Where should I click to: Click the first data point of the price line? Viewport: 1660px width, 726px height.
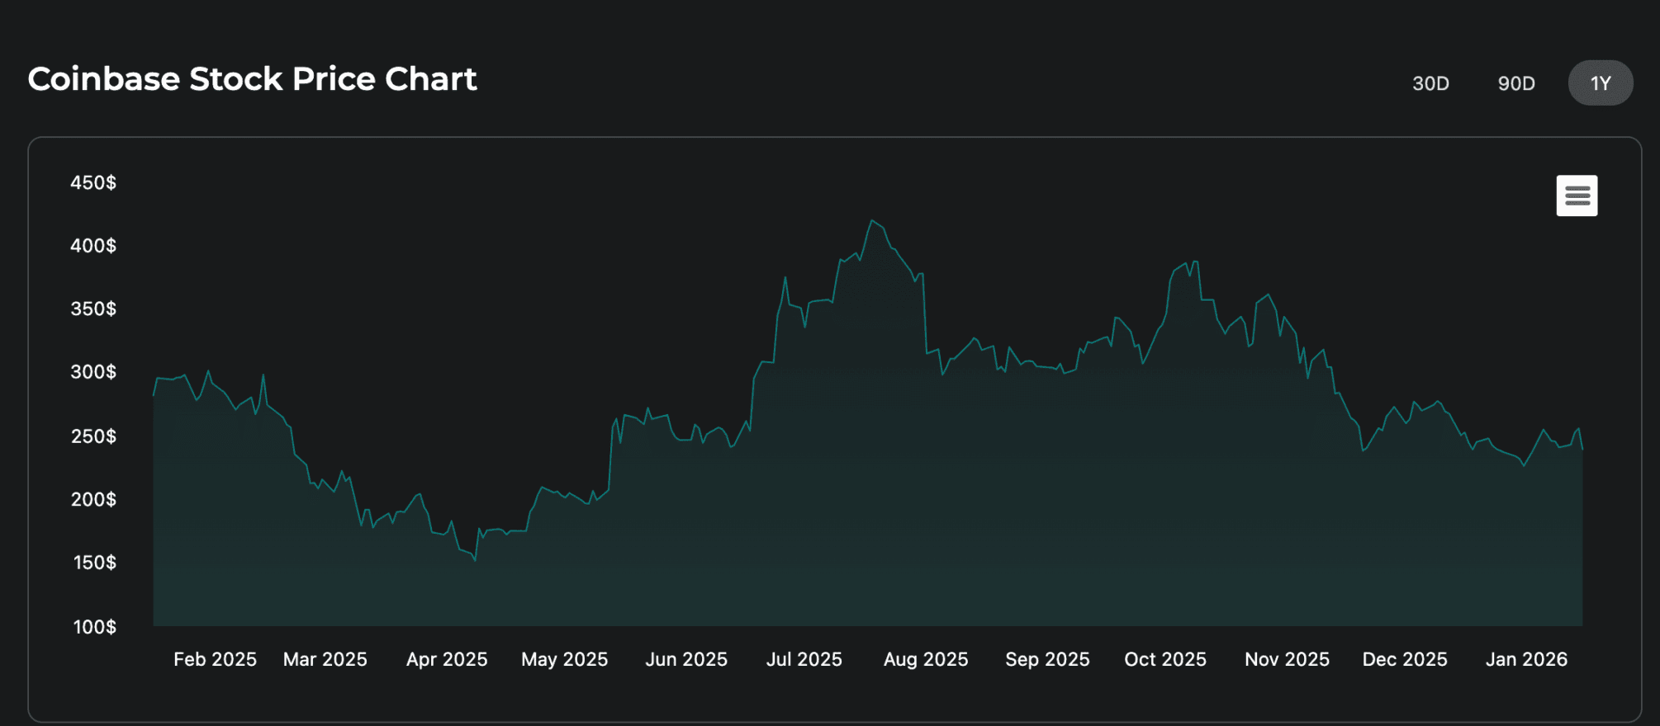[x=154, y=395]
